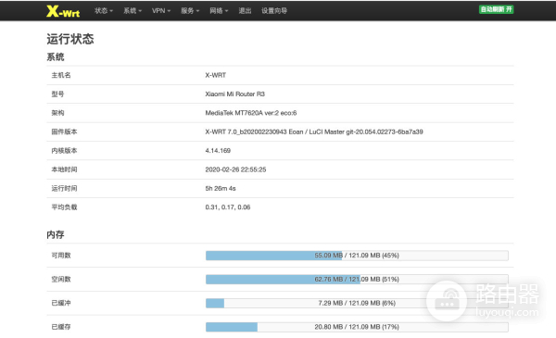Screen dimensions: 556x338
Task: Click the 已缓存 memory progress bar
Action: click(357, 327)
